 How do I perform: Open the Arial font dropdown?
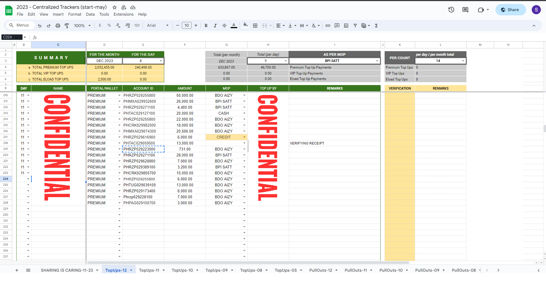pyautogui.click(x=158, y=26)
